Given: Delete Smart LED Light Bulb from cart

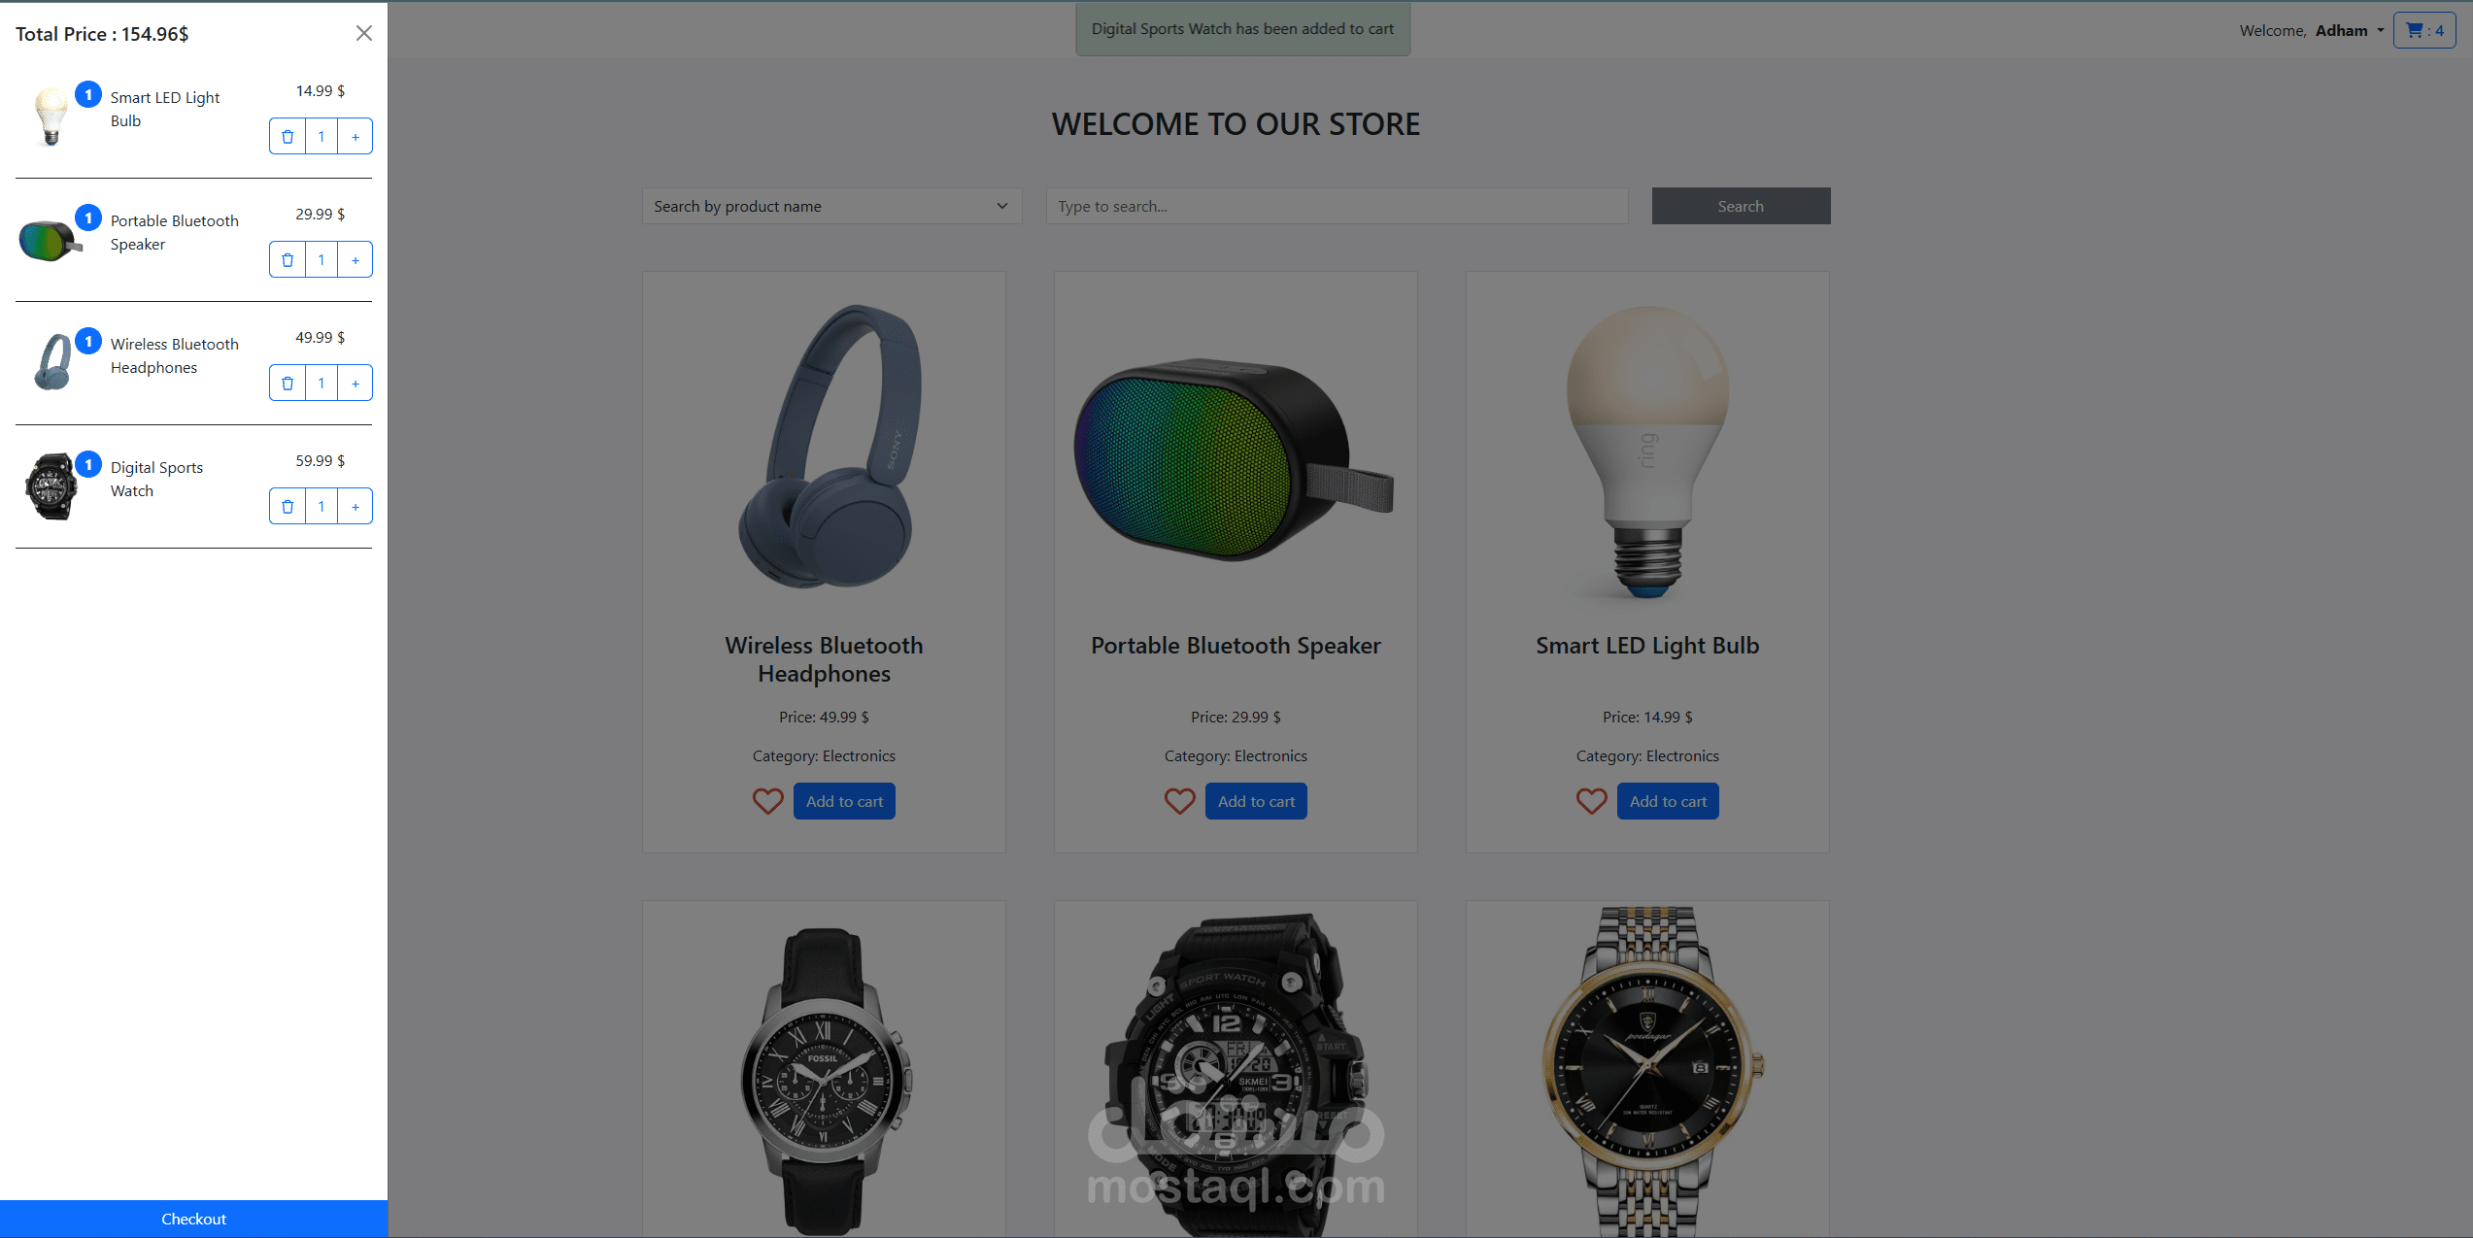Looking at the screenshot, I should tap(288, 137).
